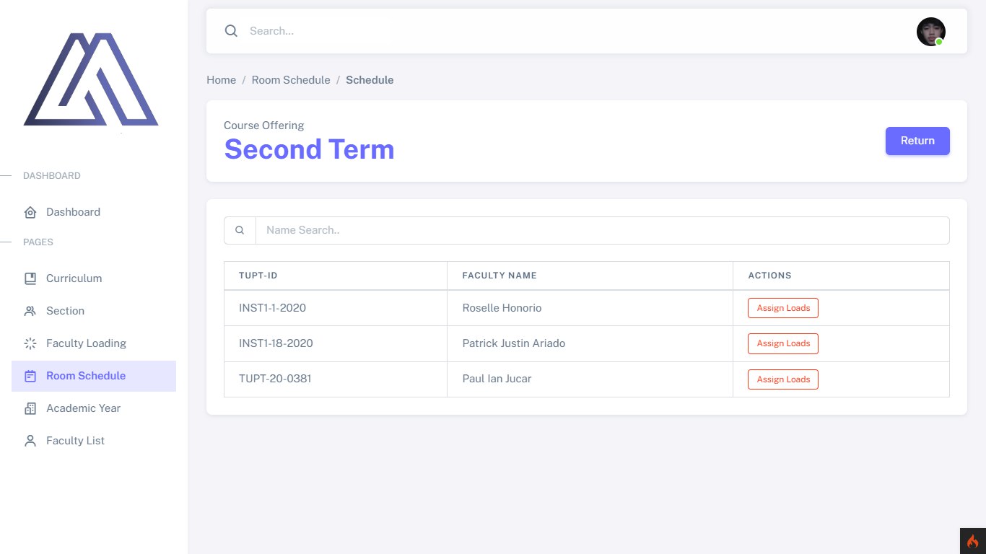Open Room Schedule breadcrumb link
Image resolution: width=986 pixels, height=554 pixels.
coord(291,80)
